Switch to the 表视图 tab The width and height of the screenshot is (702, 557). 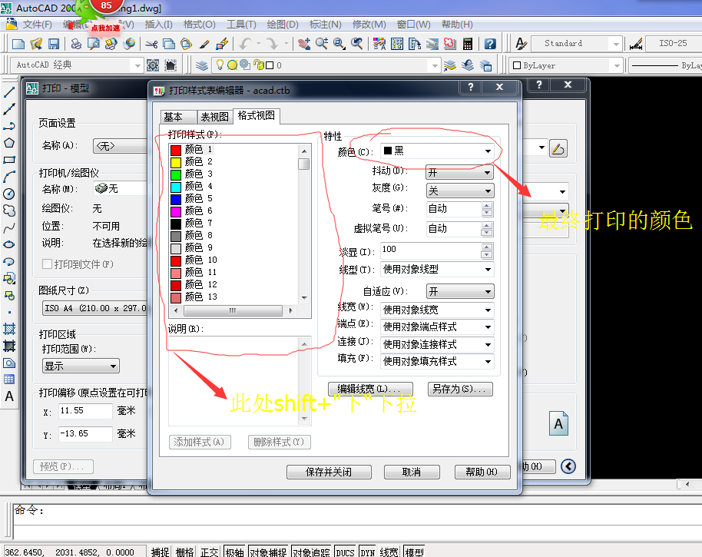click(x=214, y=117)
